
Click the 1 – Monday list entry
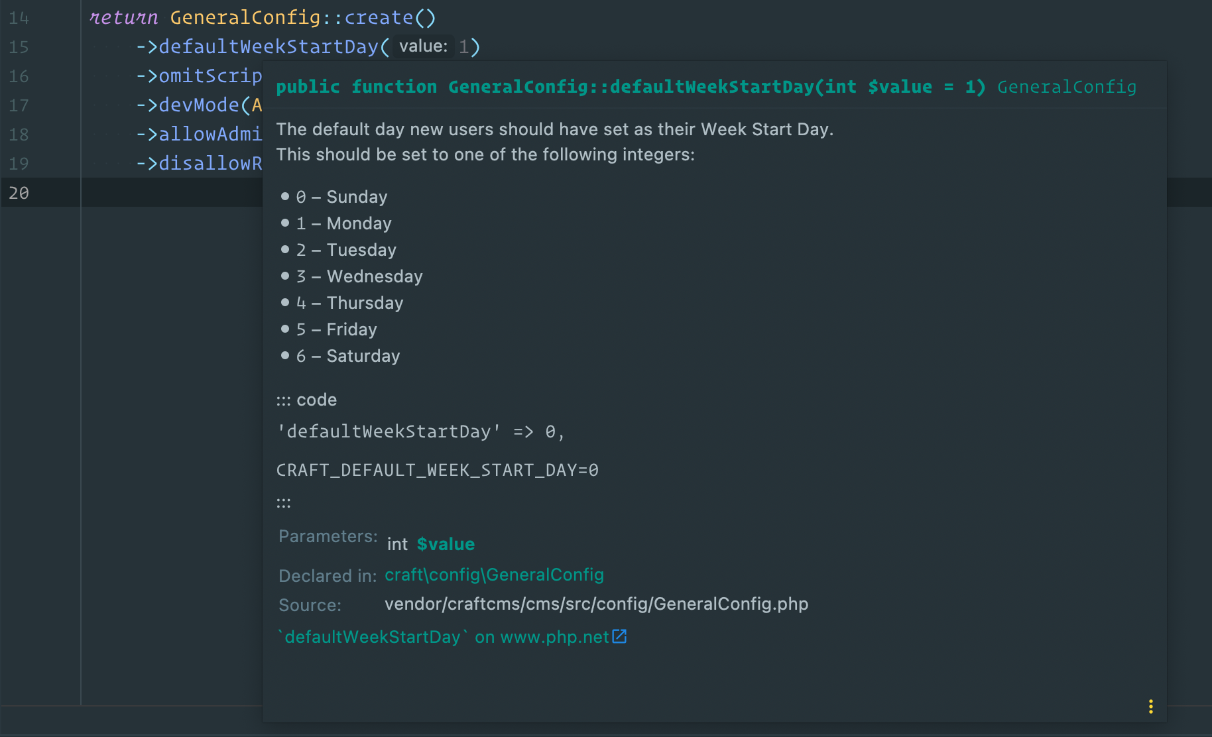(x=343, y=223)
